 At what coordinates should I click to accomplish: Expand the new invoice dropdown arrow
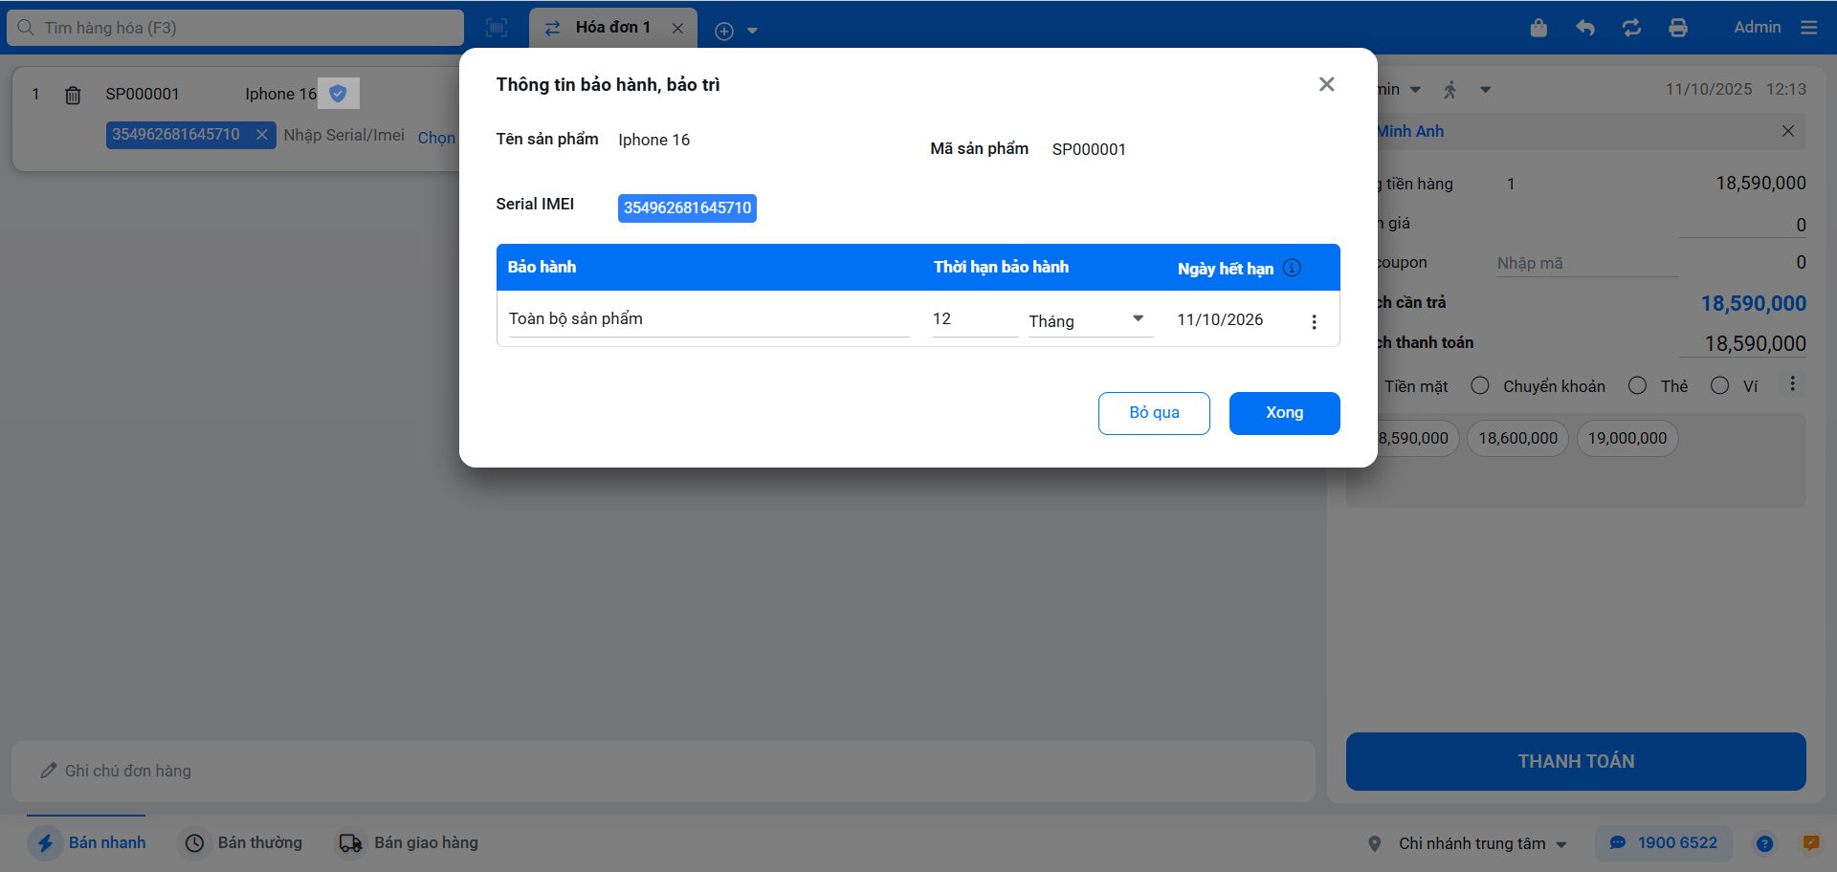coord(753,32)
